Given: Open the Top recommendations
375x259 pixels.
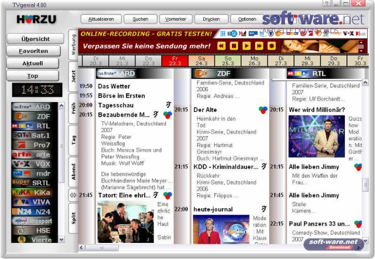Looking at the screenshot, I should [x=33, y=76].
